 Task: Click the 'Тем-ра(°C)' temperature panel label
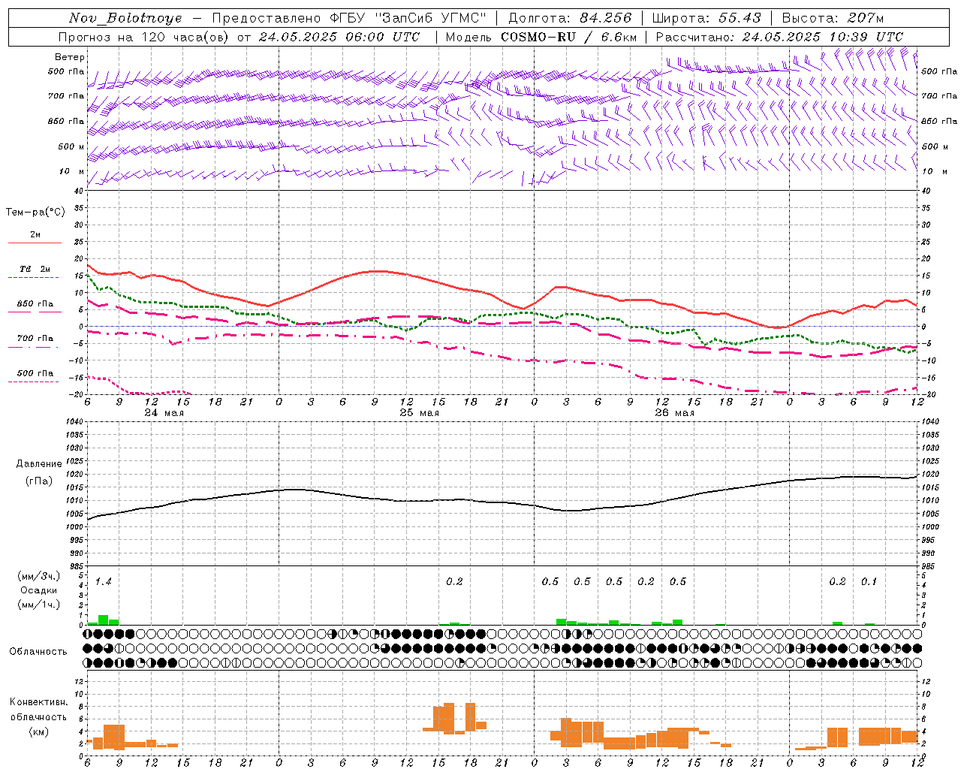(x=35, y=213)
